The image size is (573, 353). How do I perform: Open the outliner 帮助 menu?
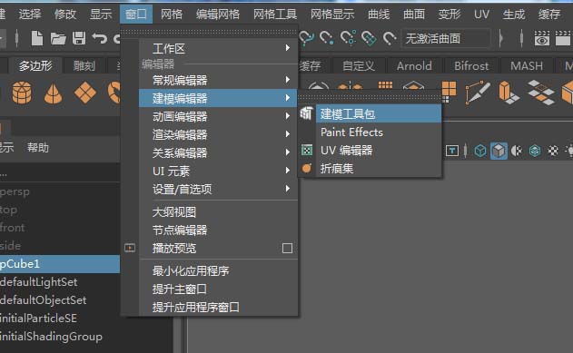point(37,148)
